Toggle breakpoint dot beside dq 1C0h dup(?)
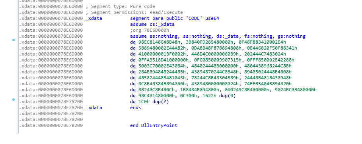 pyautogui.click(x=14, y=100)
